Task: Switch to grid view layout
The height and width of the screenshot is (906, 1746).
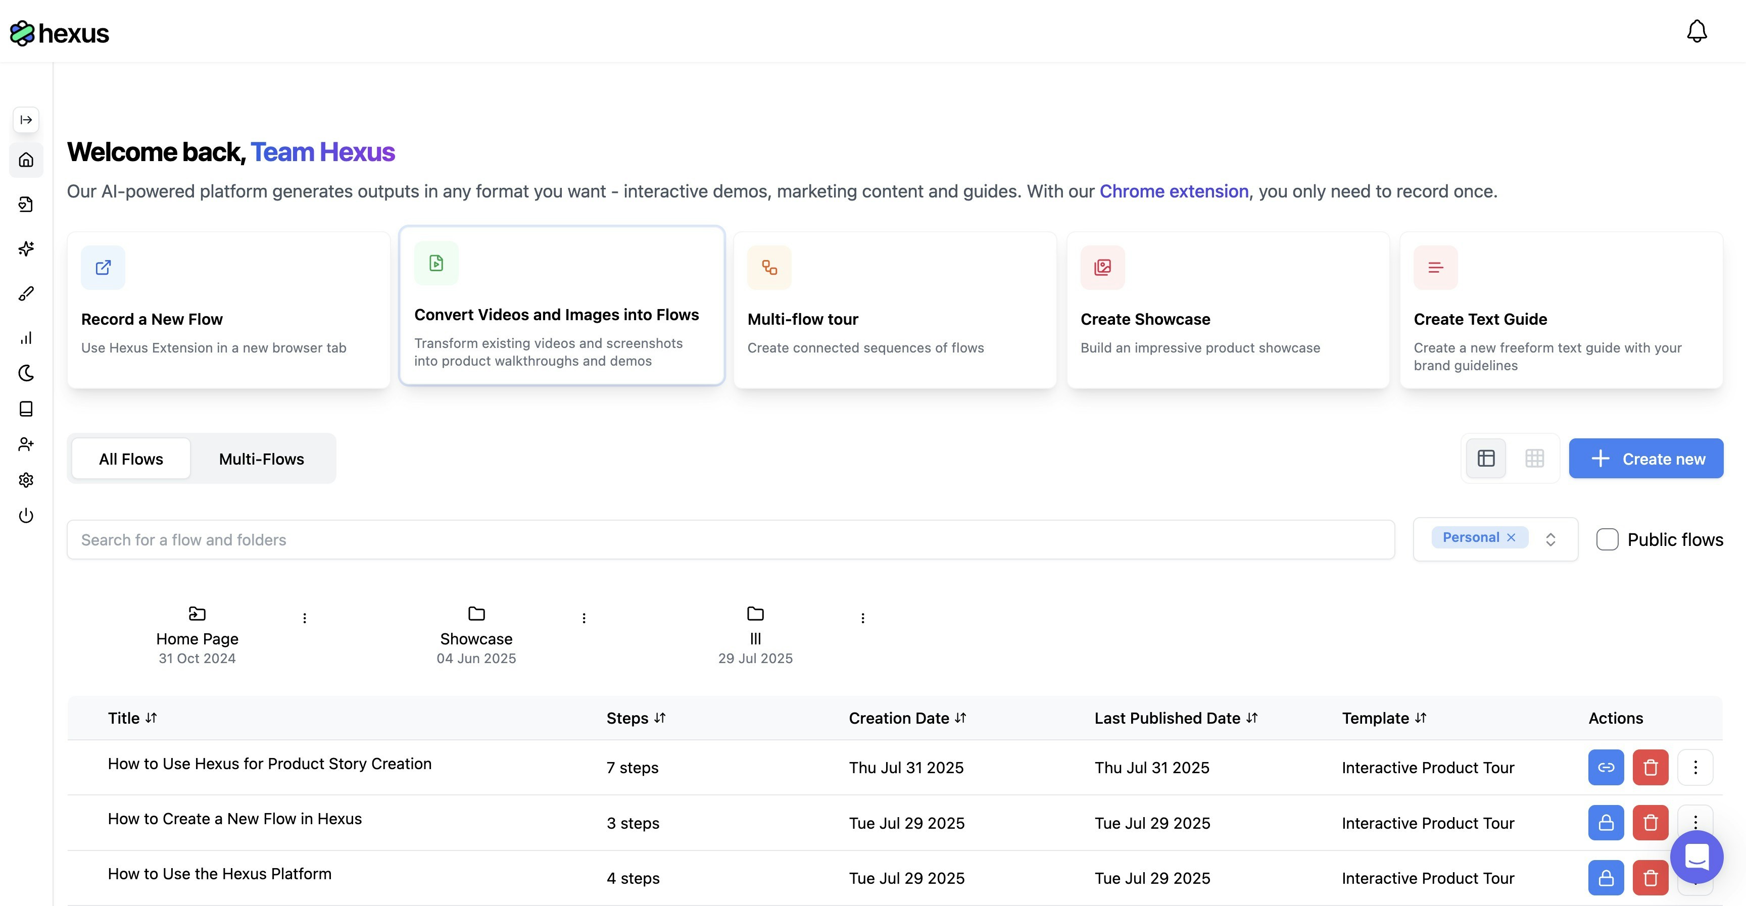Action: 1534,459
